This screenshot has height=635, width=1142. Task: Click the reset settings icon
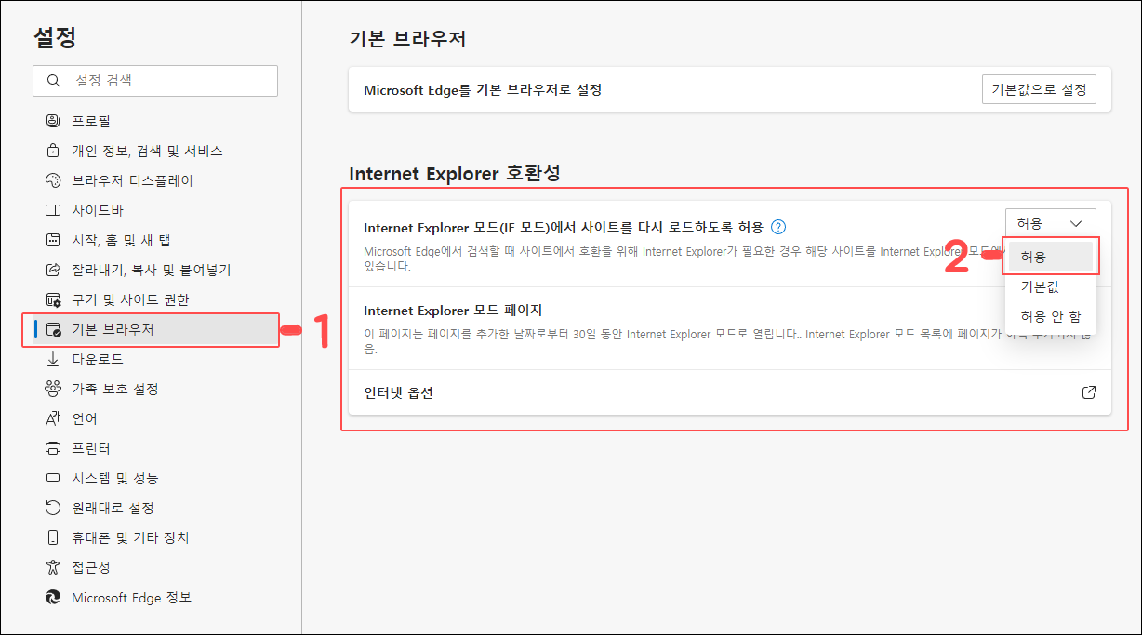pyautogui.click(x=53, y=508)
